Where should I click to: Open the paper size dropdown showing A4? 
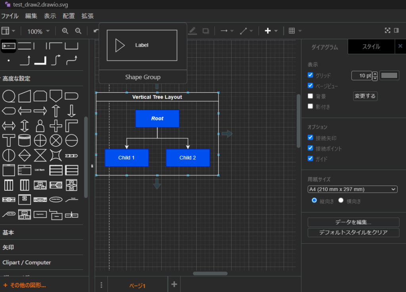coord(352,189)
